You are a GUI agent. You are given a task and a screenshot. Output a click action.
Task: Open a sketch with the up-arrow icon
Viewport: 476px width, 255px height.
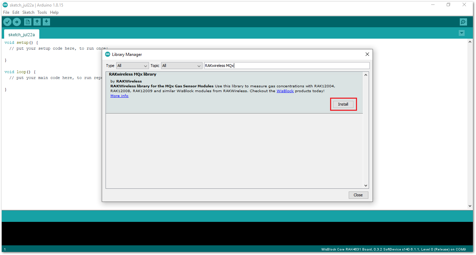(x=37, y=22)
